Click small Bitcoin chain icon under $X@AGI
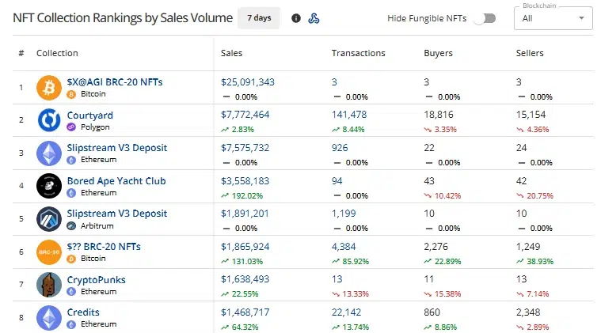 (71, 94)
